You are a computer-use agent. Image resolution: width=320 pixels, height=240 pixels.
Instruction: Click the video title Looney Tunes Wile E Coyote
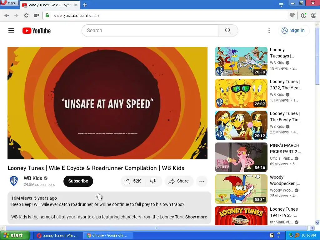coord(96,168)
